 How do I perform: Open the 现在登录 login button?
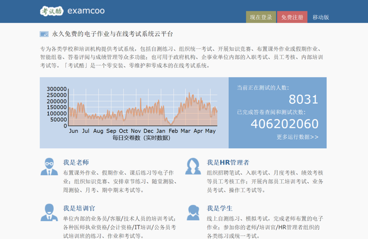click(x=260, y=17)
